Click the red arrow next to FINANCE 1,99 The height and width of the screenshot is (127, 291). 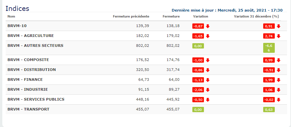click(278, 80)
